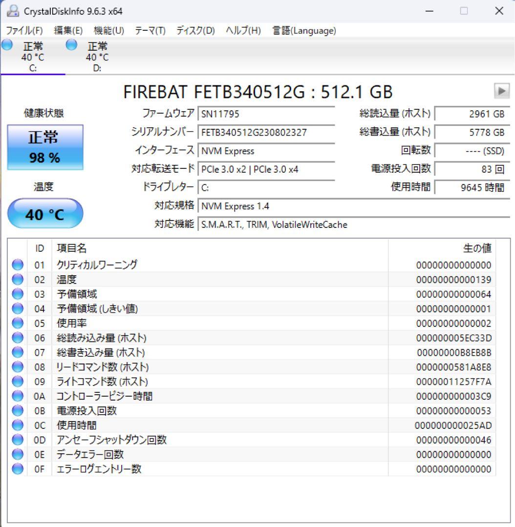Viewport: 515px width, 527px height.
Task: Click the status icon beside データエラー回数
Action: [x=18, y=454]
